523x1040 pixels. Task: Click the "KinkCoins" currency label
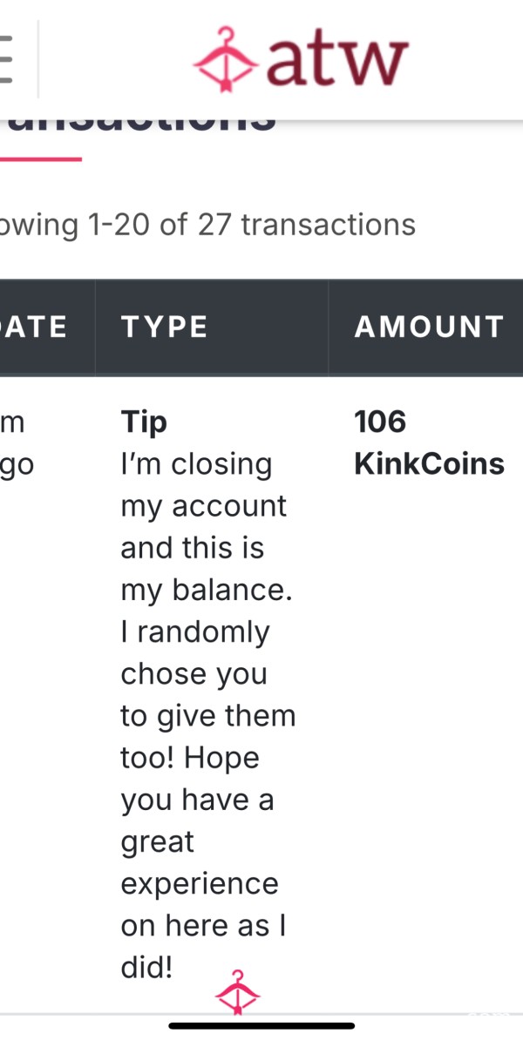[x=430, y=463]
